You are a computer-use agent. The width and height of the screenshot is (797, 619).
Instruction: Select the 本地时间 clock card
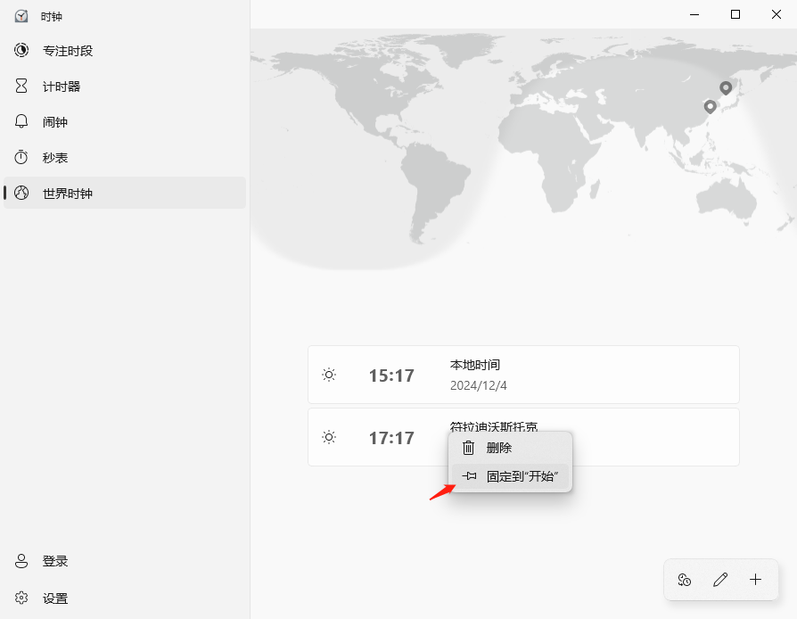(x=523, y=375)
